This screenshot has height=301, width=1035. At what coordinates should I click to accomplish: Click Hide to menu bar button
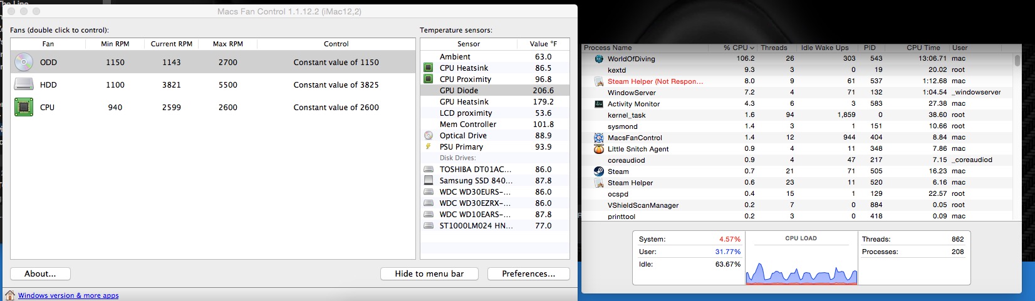pos(429,273)
